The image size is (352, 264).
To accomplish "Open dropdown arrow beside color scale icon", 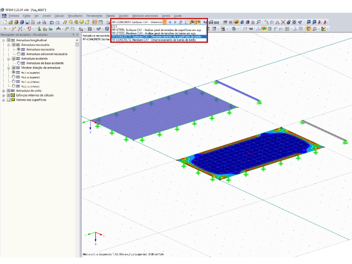I will [x=327, y=29].
